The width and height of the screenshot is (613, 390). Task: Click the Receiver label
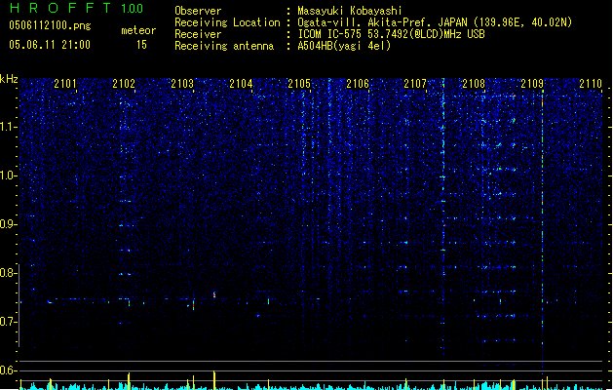click(x=198, y=34)
